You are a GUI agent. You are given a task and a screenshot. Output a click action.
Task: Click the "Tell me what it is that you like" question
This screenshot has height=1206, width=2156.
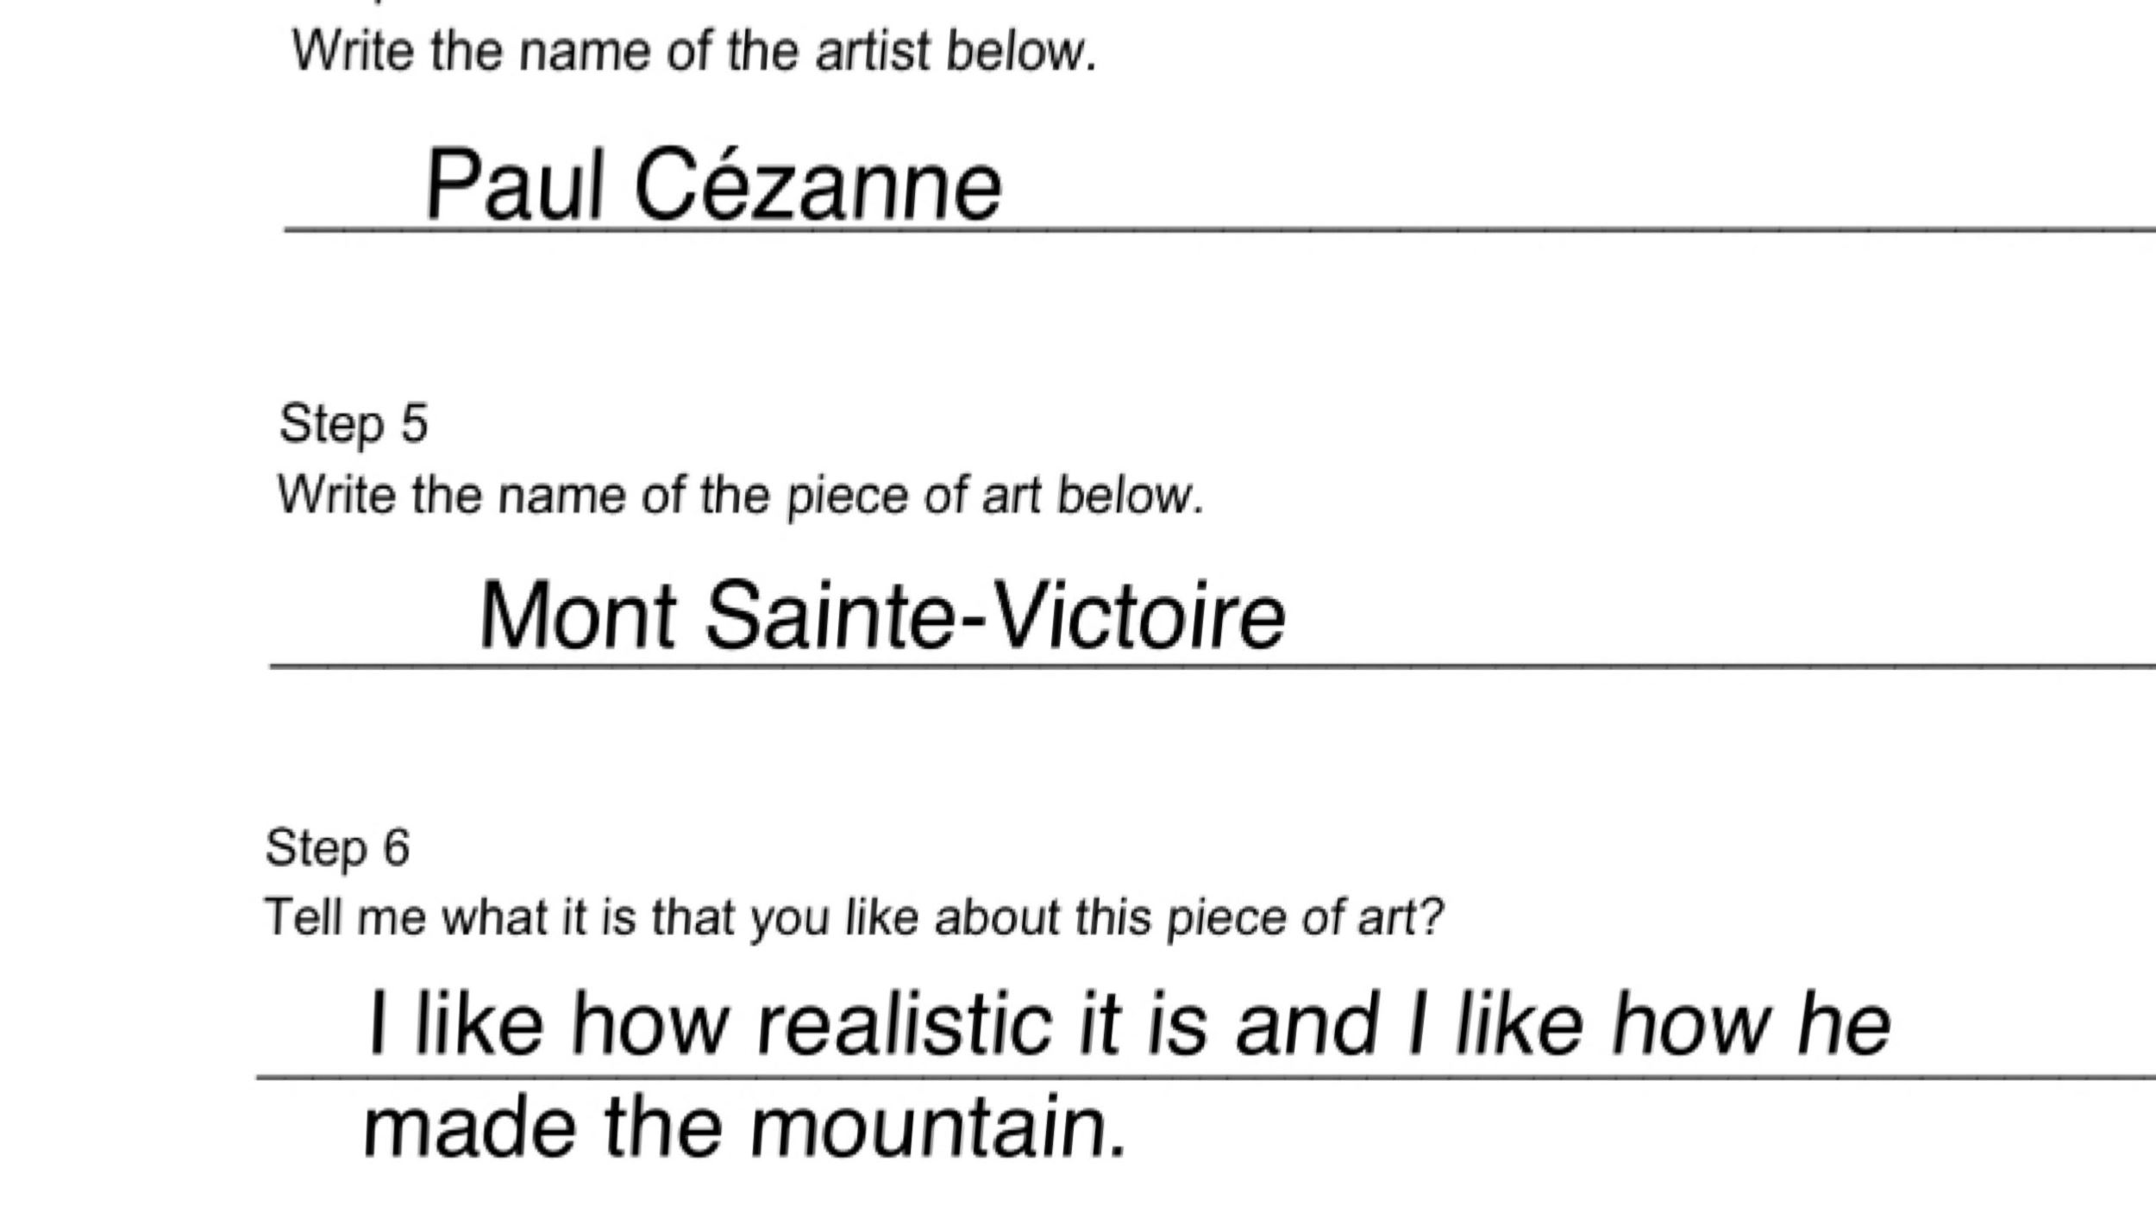(x=854, y=916)
